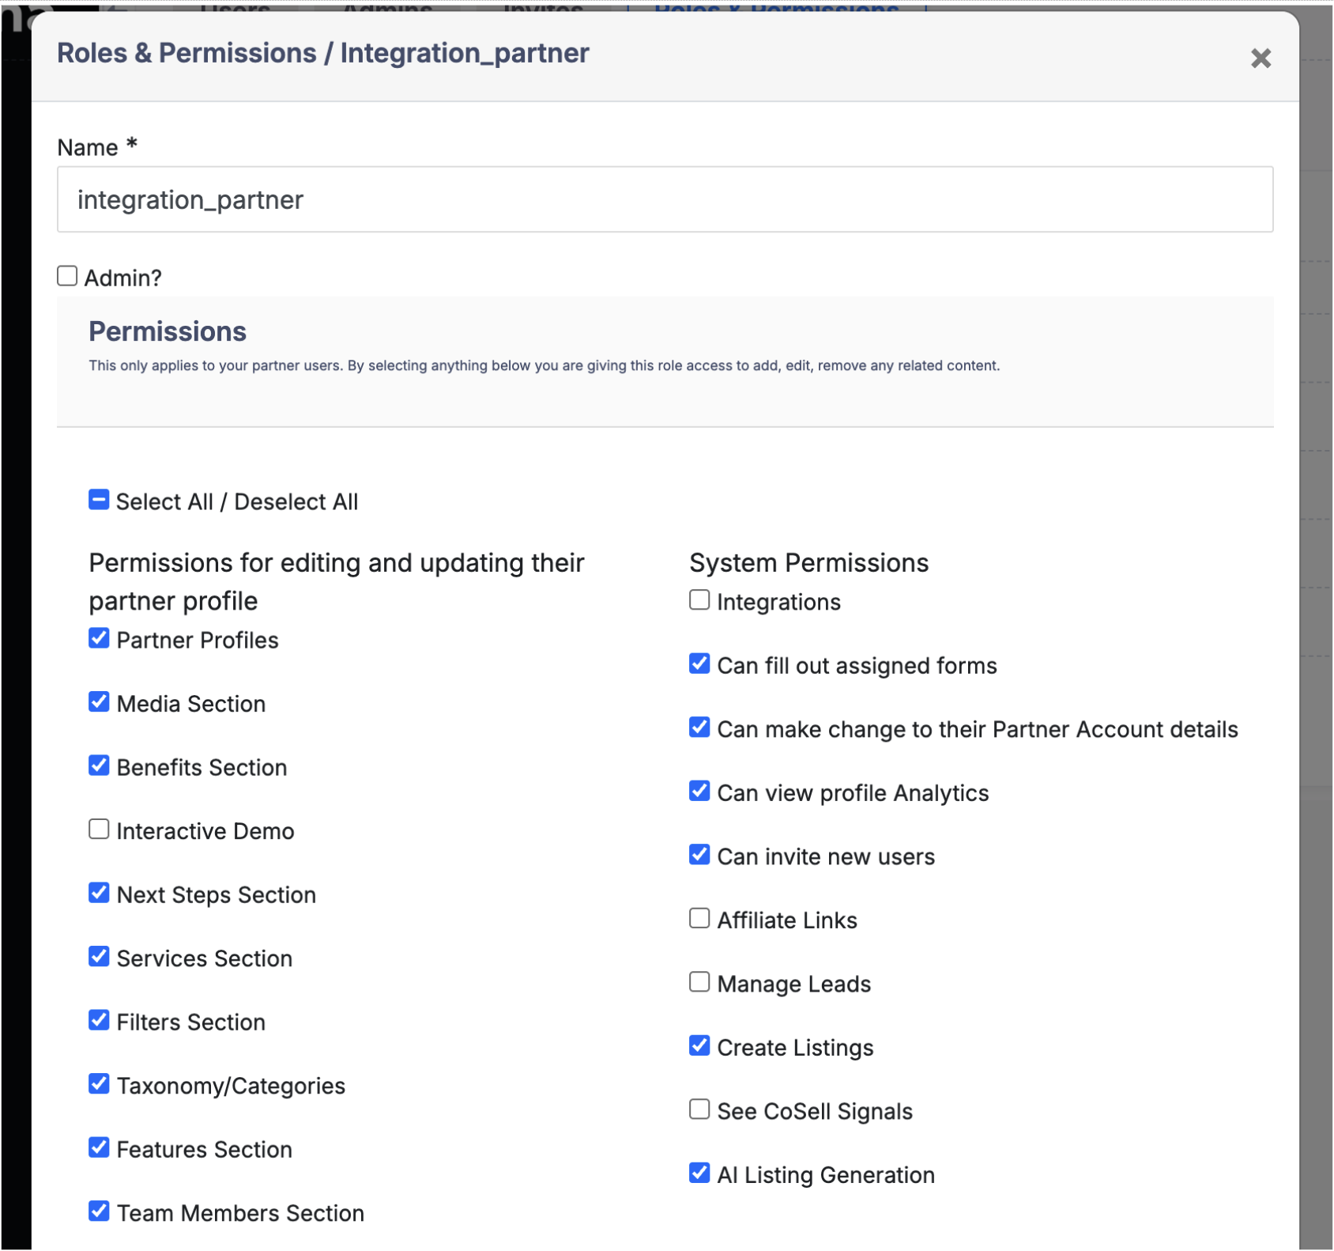
Task: Disable Benefits Section permission
Action: 99,765
